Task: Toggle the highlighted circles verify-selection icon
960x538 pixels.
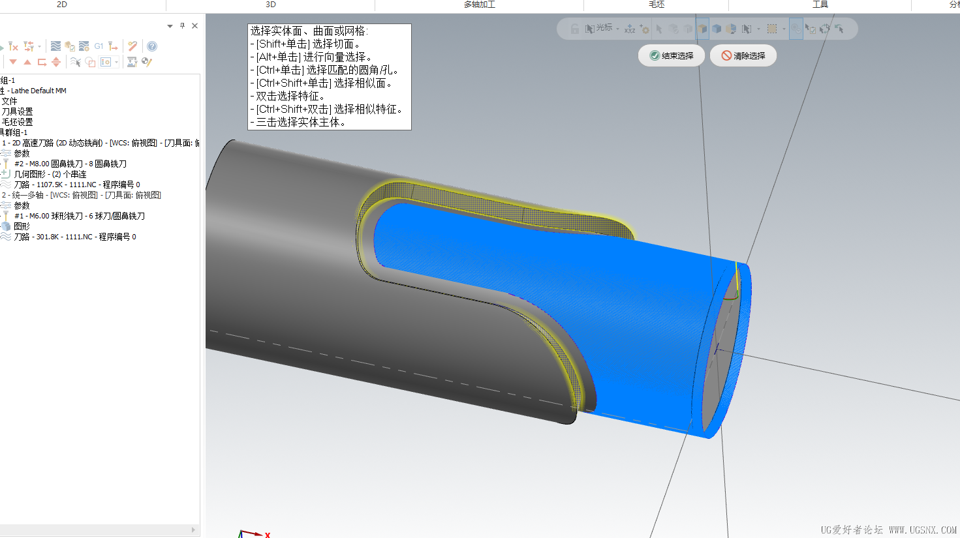Action: [796, 29]
